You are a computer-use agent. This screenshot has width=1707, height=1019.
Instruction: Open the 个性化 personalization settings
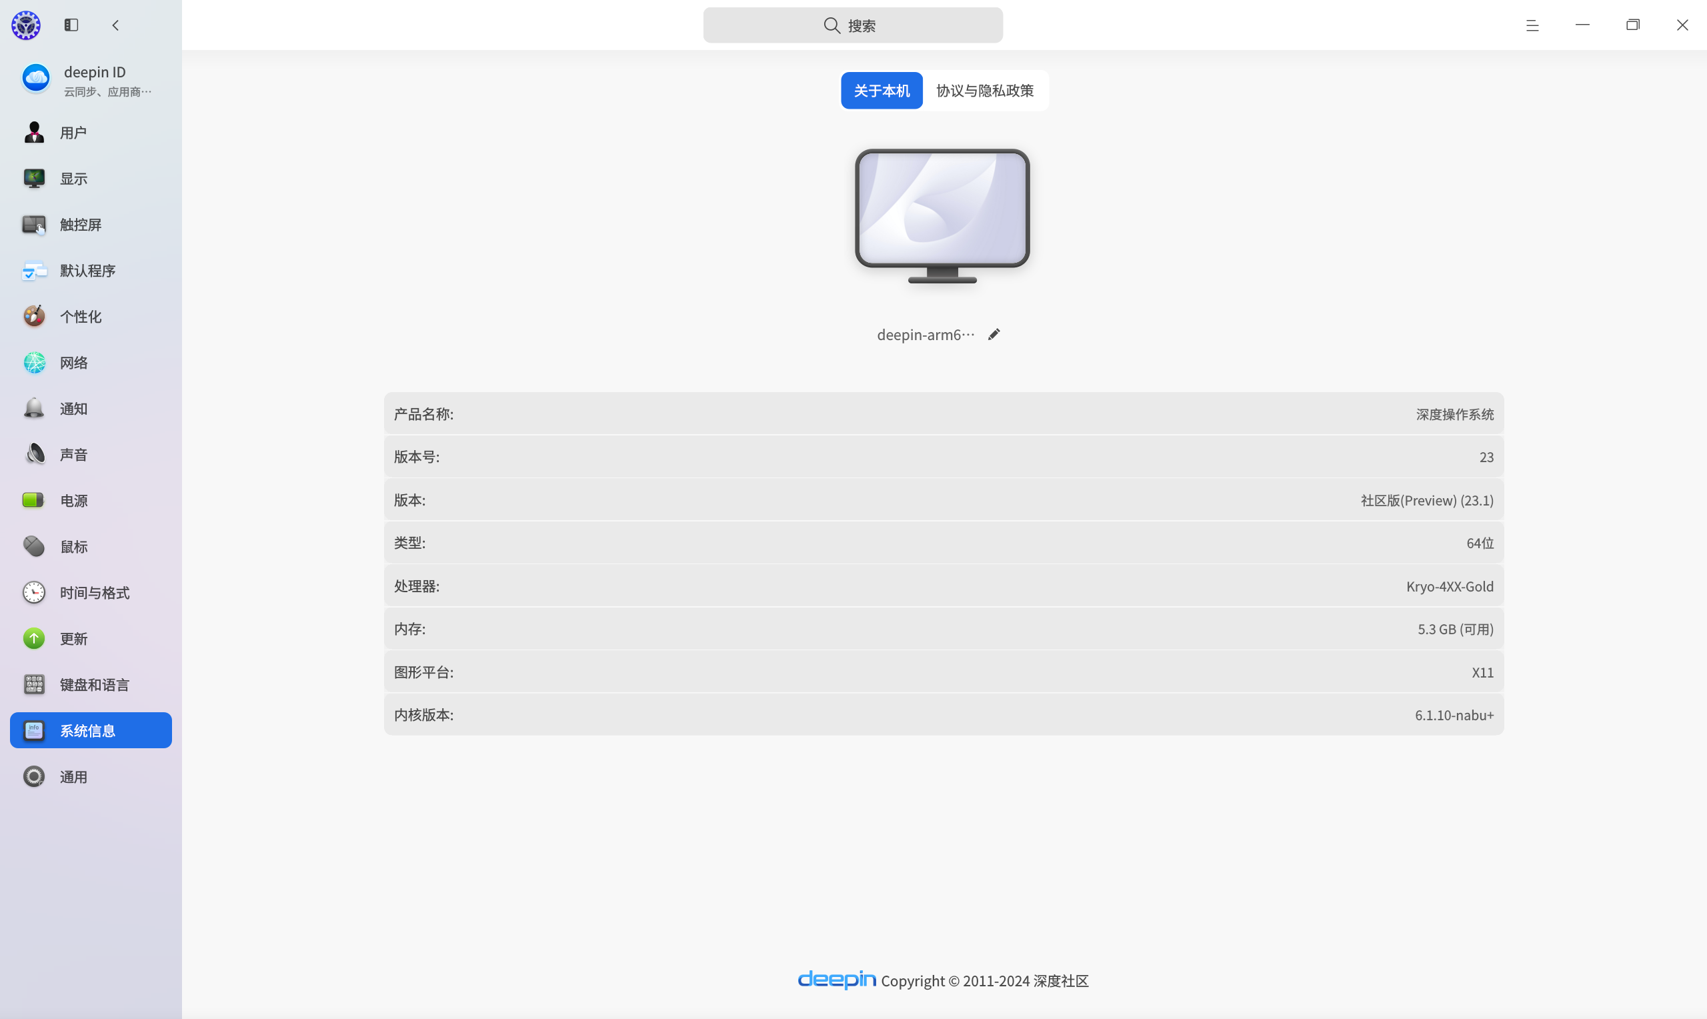click(x=91, y=317)
